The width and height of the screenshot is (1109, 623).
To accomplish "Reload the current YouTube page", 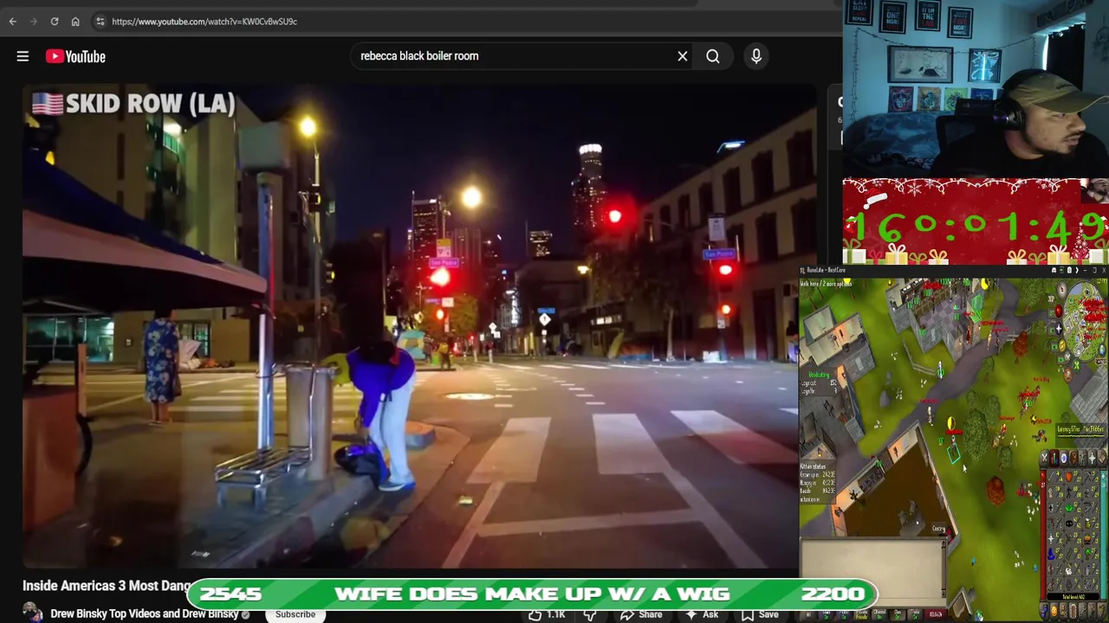I will [54, 22].
